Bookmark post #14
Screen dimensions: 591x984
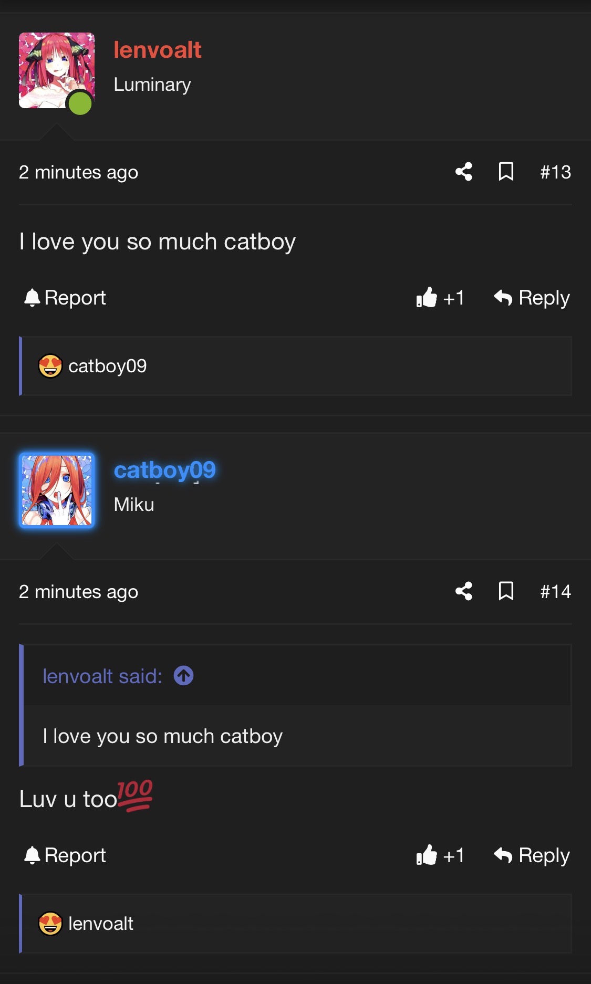(506, 591)
